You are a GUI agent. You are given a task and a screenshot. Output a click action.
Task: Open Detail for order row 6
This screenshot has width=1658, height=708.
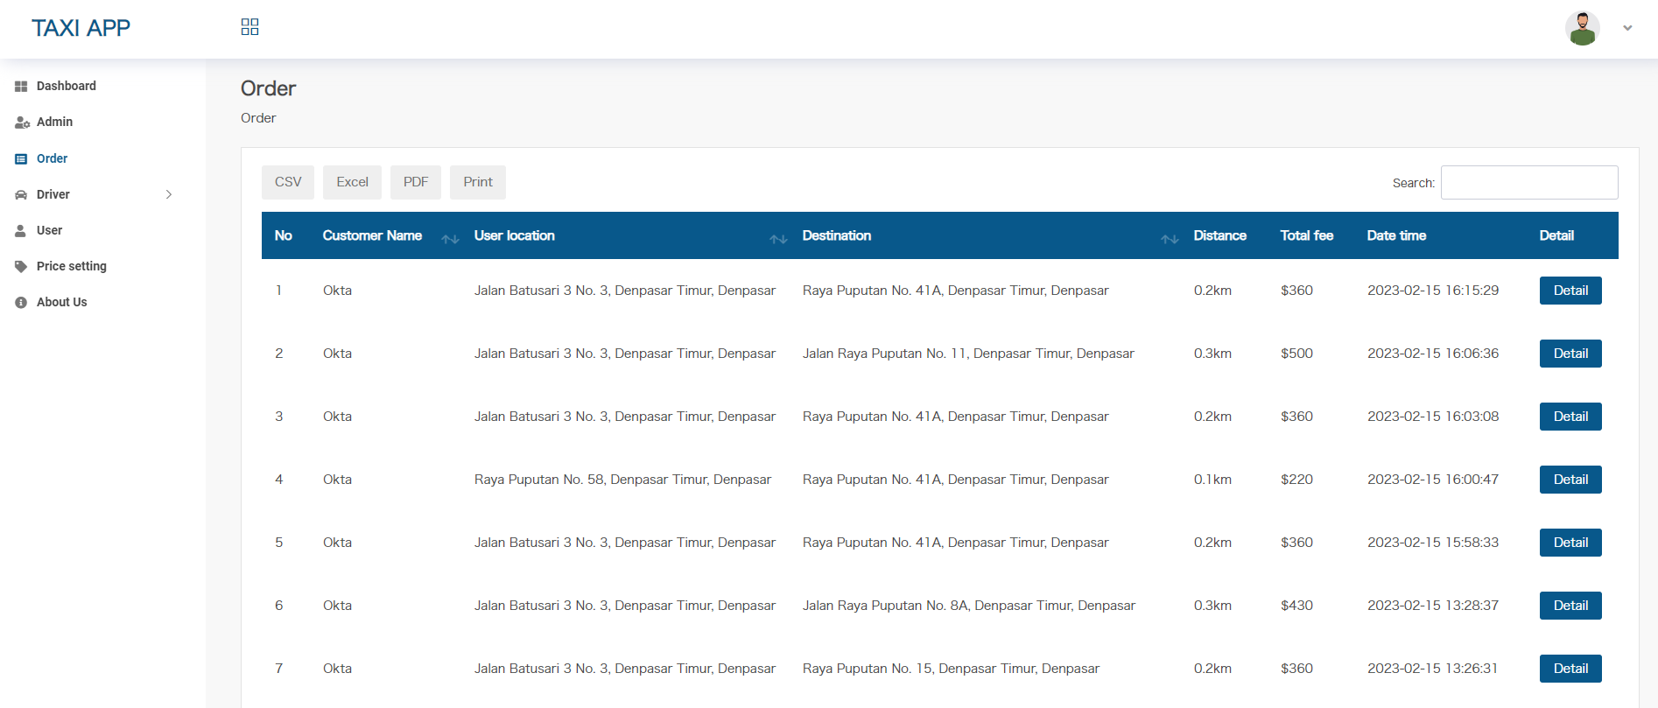click(x=1570, y=606)
